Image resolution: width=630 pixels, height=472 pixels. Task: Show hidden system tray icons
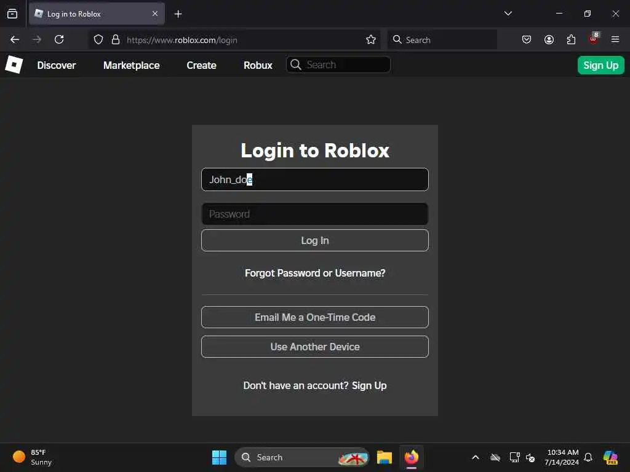pyautogui.click(x=476, y=457)
